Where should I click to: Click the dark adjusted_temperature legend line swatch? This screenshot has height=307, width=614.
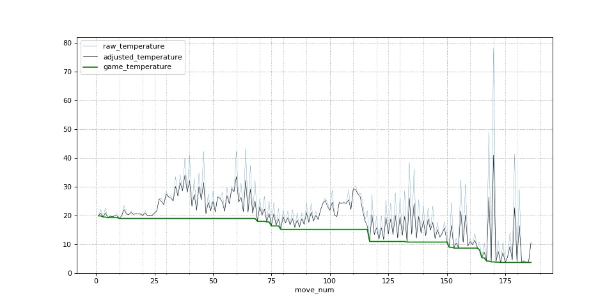[x=91, y=57]
